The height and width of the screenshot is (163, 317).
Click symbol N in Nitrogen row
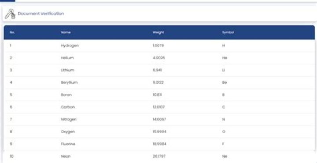223,119
